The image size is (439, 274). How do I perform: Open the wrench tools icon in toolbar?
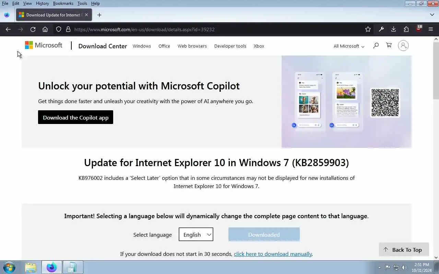381,29
